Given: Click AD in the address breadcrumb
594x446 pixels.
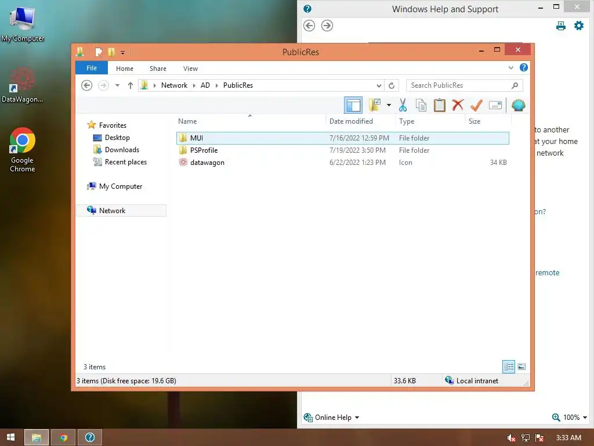Looking at the screenshot, I should (205, 85).
